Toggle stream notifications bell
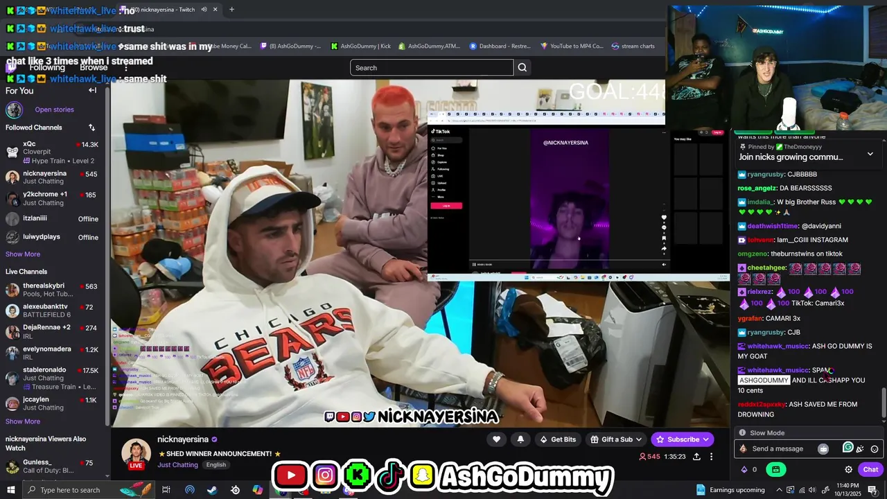The width and height of the screenshot is (887, 499). click(520, 439)
